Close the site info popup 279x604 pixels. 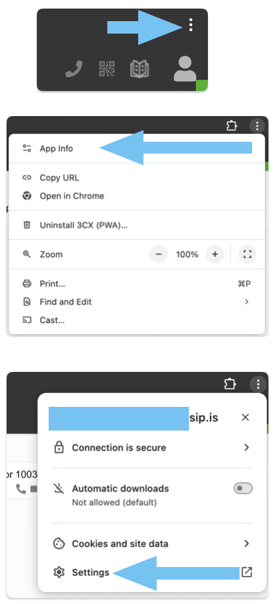click(245, 417)
